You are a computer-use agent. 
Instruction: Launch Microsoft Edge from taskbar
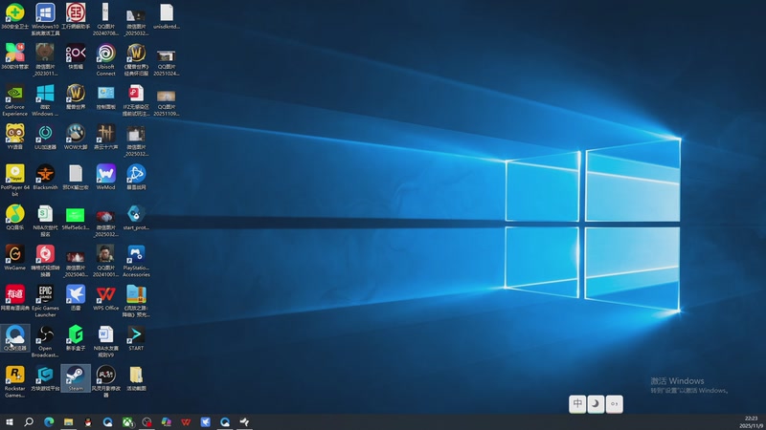[x=49, y=421]
